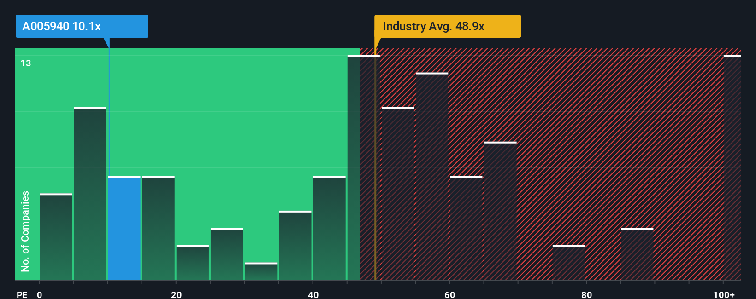Viewport: 756px width, 299px height.
Task: Click the x-axis tick label 100+
Action: pyautogui.click(x=724, y=295)
